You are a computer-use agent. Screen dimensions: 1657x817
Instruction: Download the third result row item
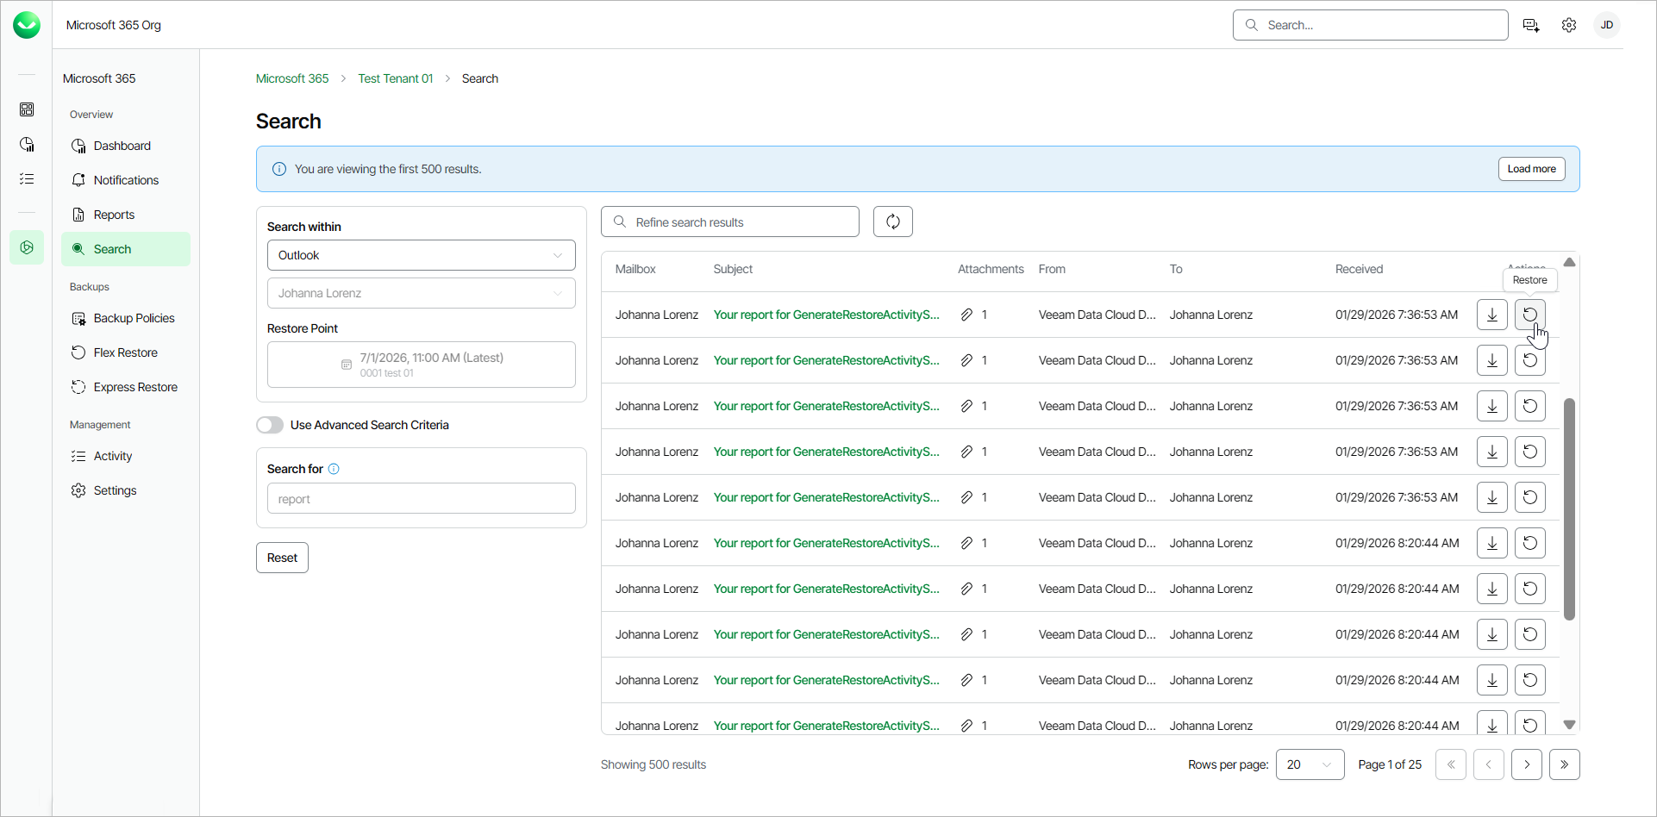(1492, 406)
